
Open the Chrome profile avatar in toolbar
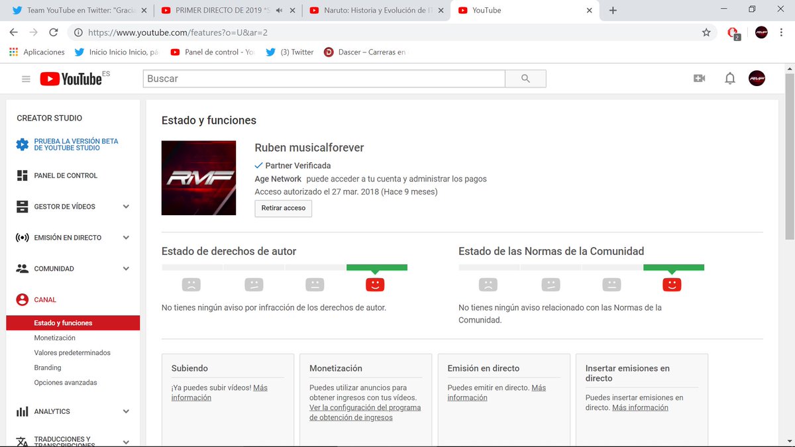[761, 32]
